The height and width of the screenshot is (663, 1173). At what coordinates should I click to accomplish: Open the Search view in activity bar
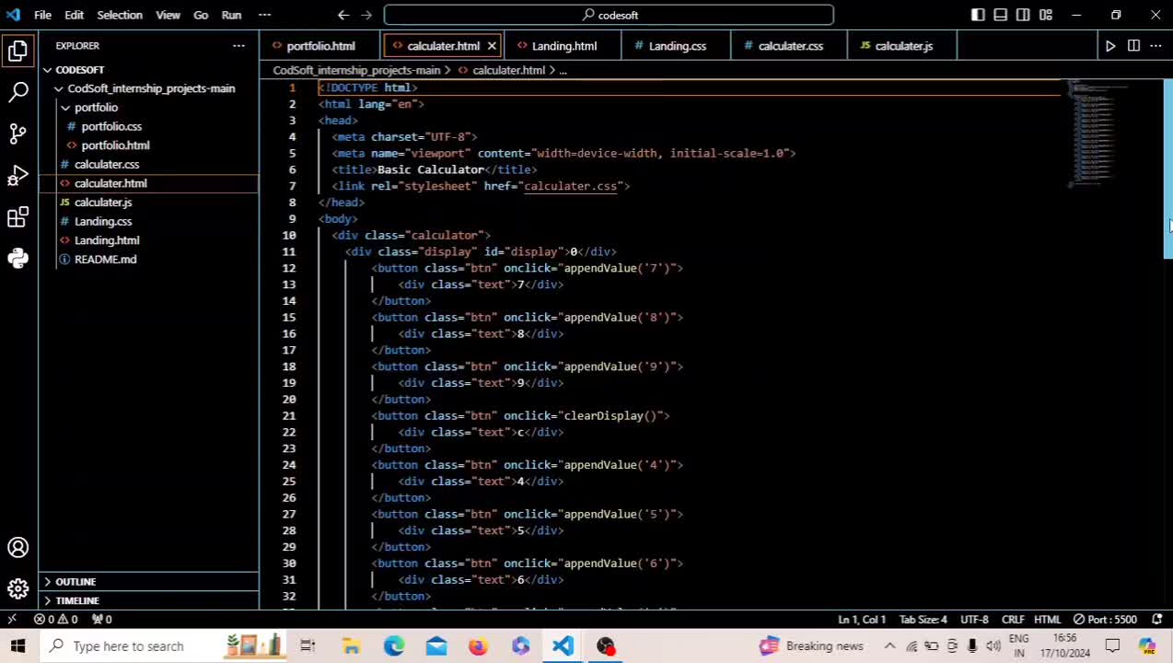tap(18, 92)
